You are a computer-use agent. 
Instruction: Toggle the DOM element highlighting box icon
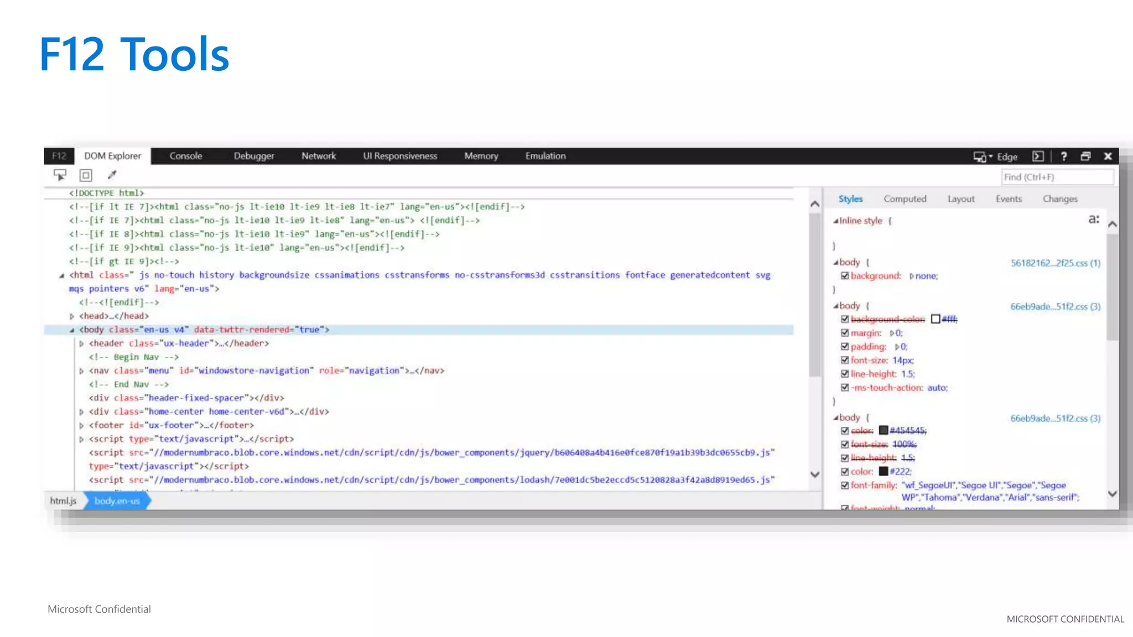coord(86,175)
